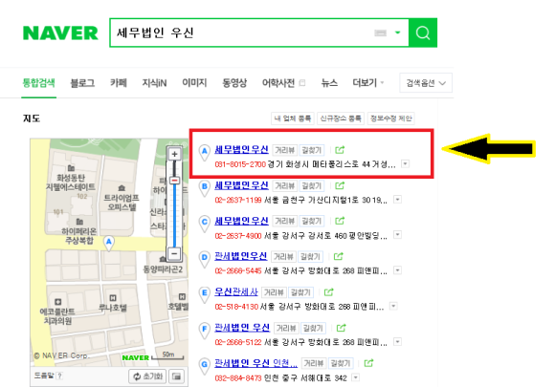Click the 내 업체 등록 button

point(293,118)
